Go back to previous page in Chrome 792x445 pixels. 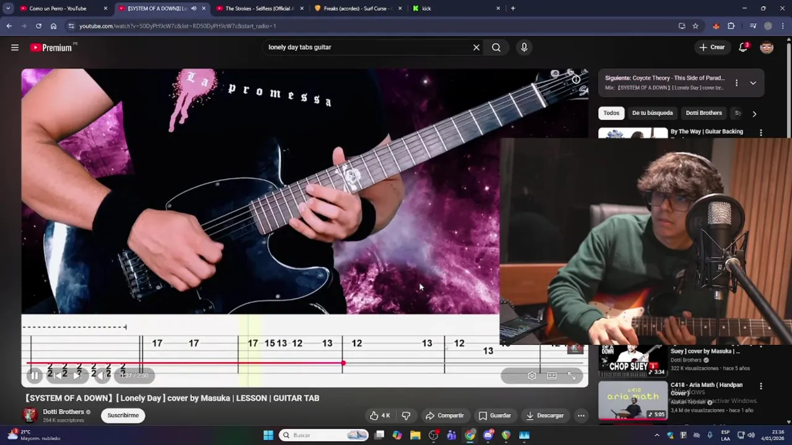click(x=9, y=26)
